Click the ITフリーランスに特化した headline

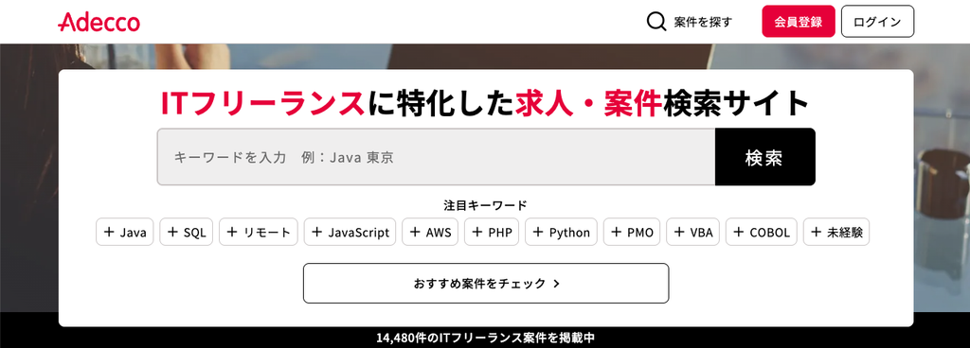point(338,104)
